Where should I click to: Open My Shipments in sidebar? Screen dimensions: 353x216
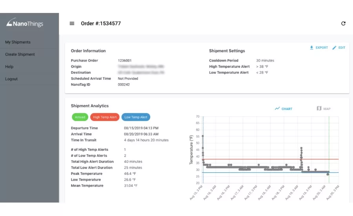coord(18,42)
